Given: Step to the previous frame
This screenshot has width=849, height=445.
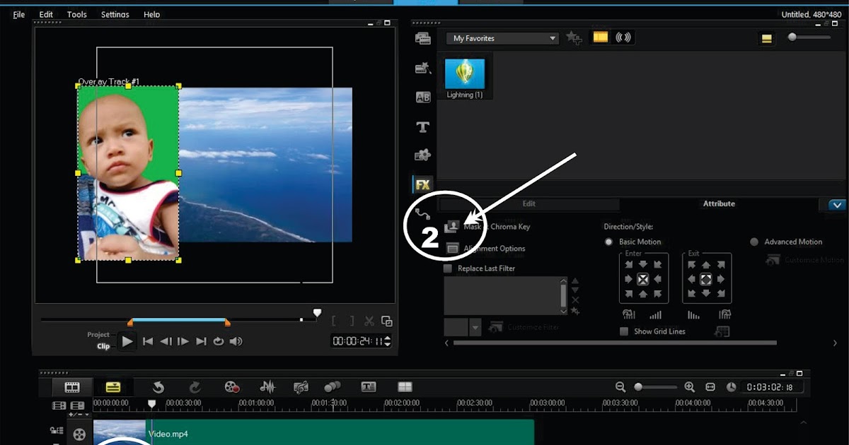Looking at the screenshot, I should (x=166, y=341).
